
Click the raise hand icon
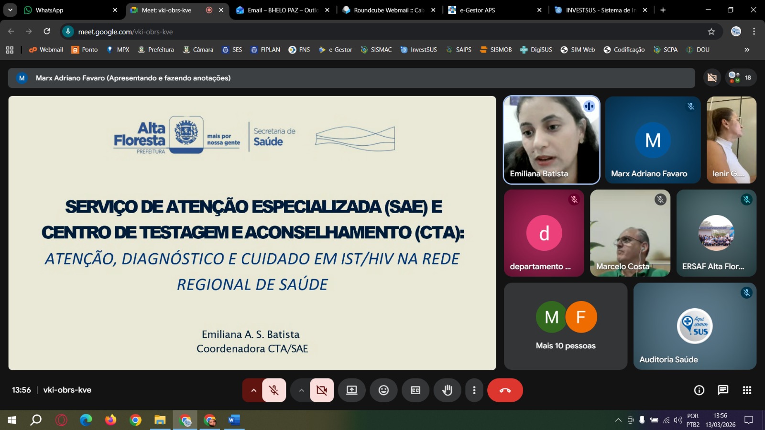(447, 390)
